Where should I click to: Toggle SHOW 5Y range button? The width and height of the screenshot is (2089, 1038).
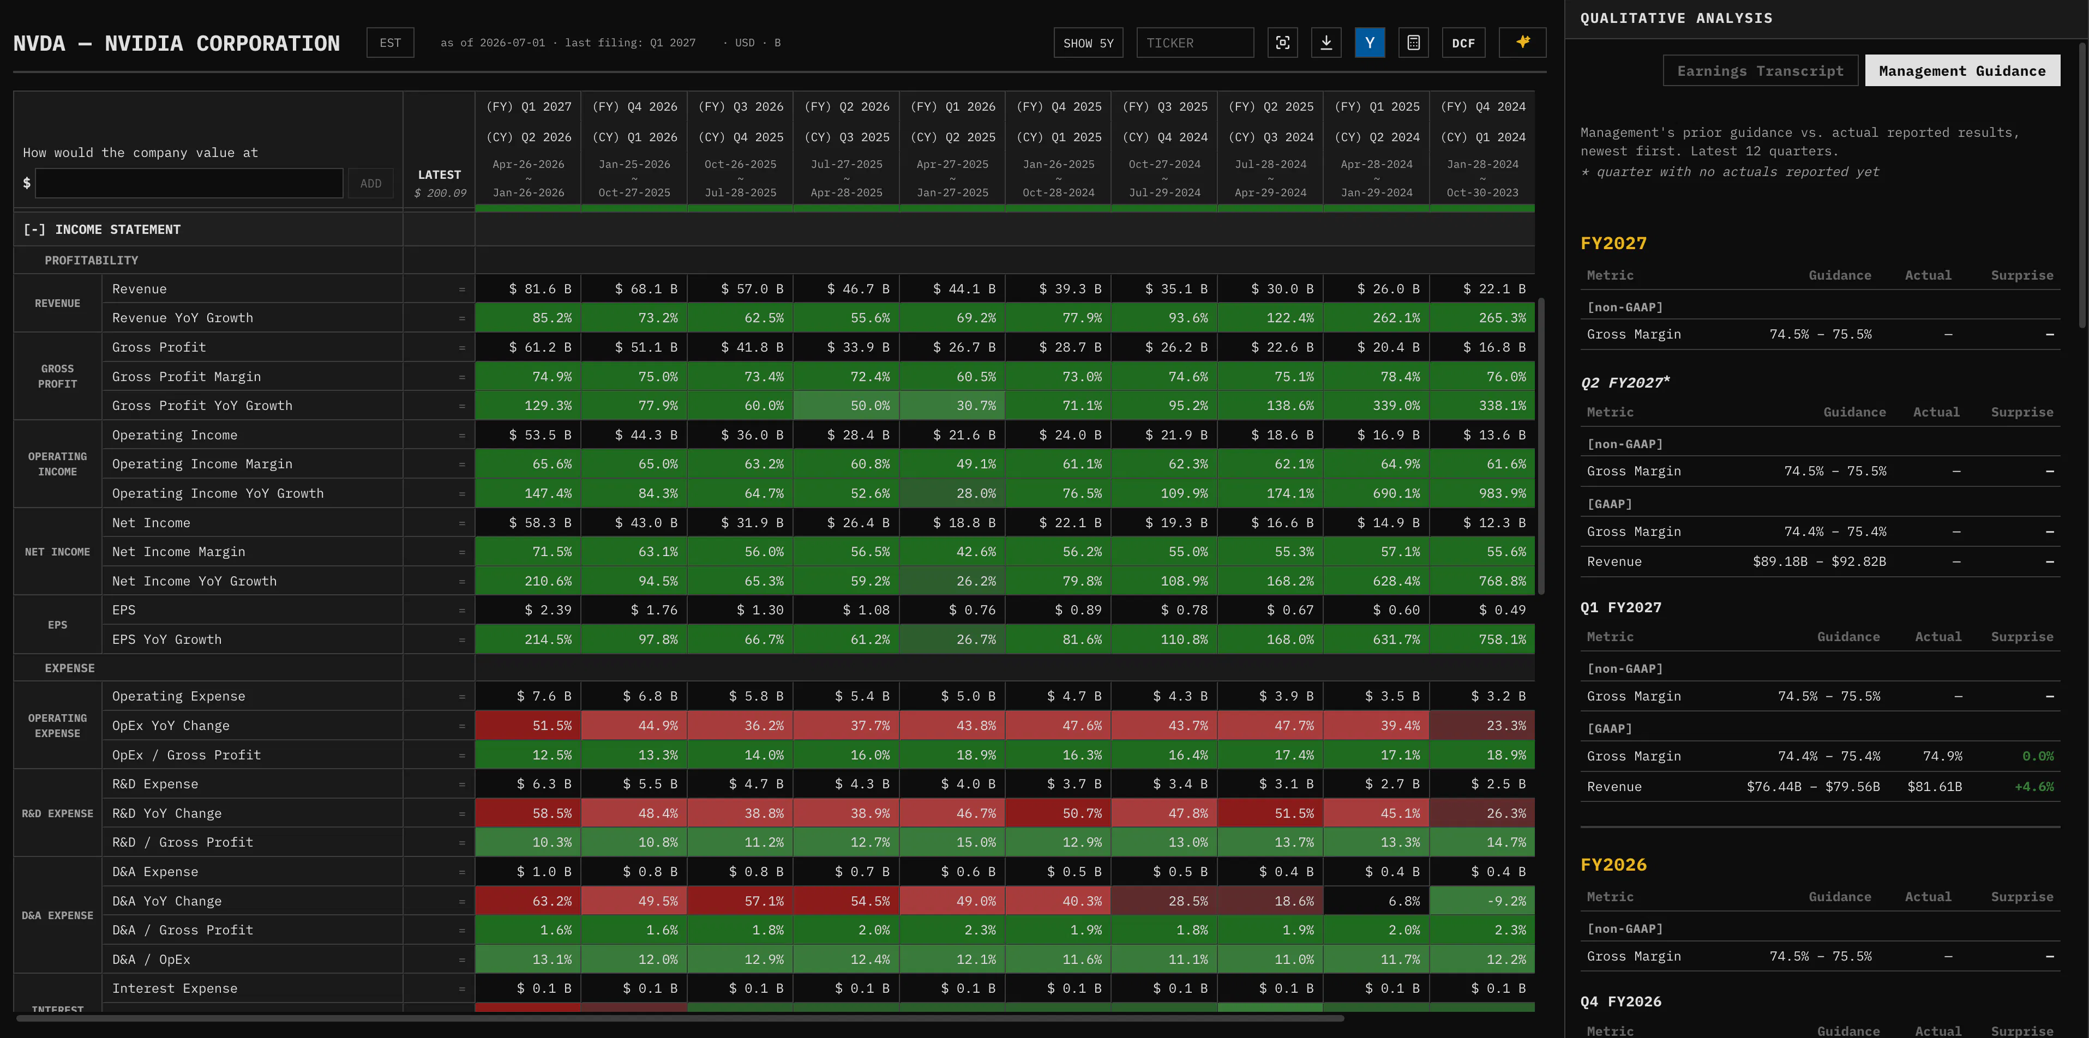click(1088, 43)
